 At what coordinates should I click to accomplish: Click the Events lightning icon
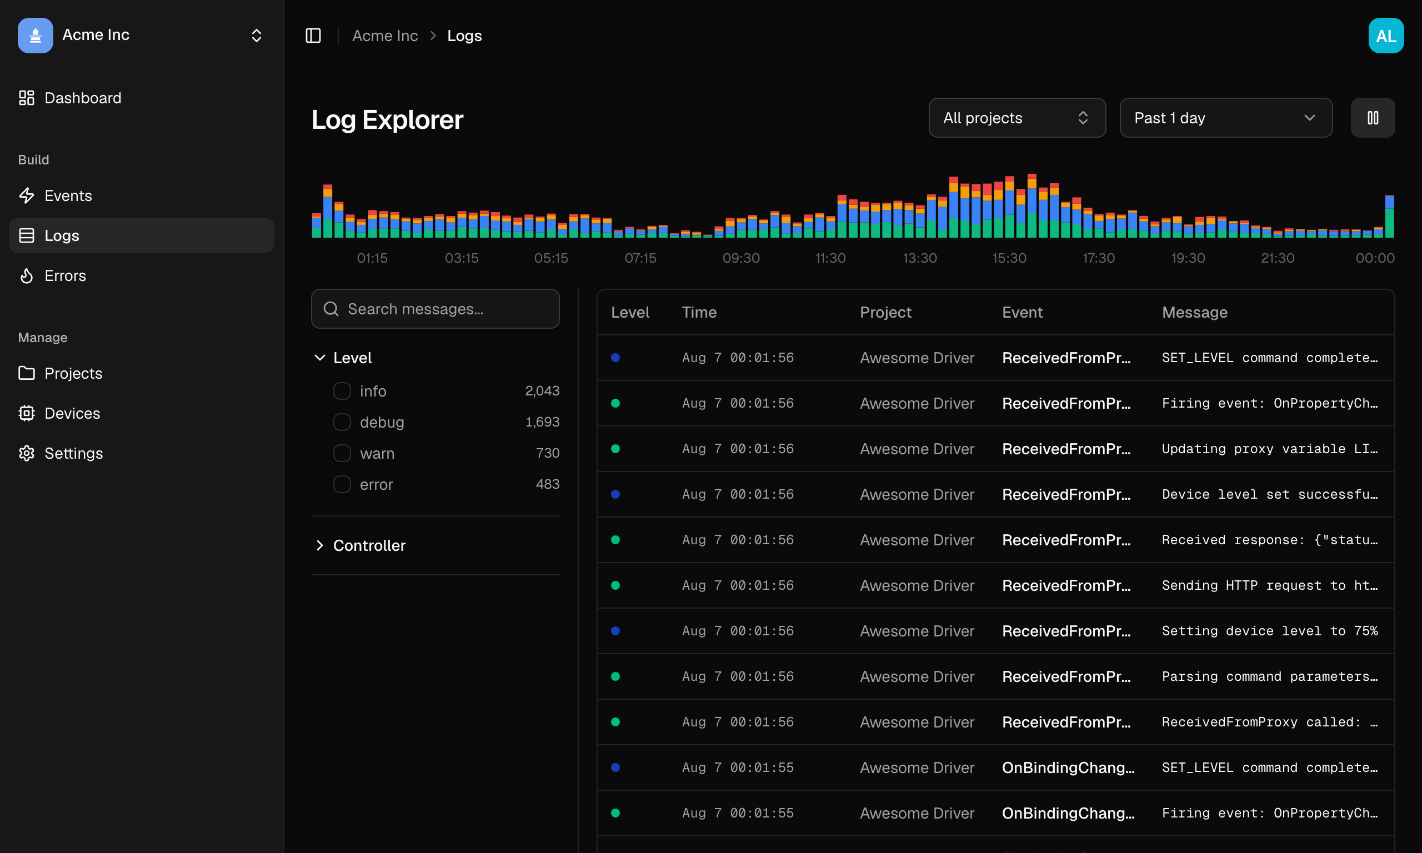pos(27,195)
